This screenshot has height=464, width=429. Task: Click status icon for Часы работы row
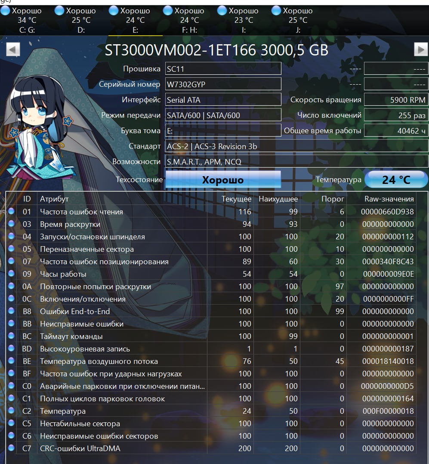11,273
